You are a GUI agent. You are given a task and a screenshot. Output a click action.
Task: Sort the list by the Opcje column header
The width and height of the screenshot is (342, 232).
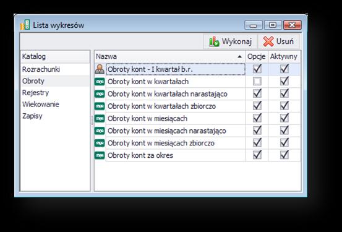pyautogui.click(x=257, y=56)
